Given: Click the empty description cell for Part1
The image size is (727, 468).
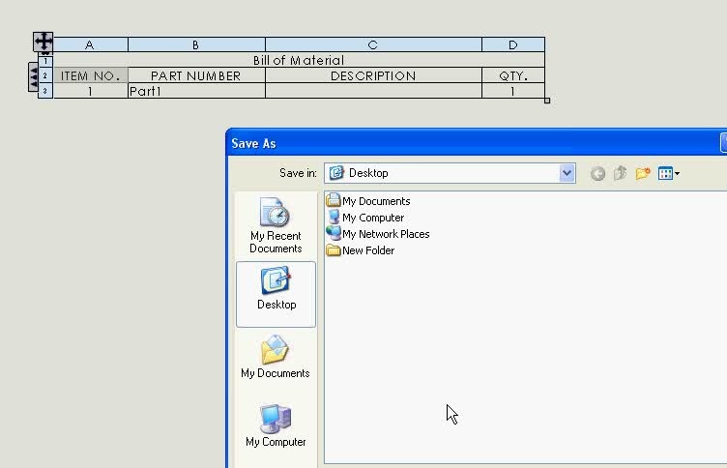Looking at the screenshot, I should pyautogui.click(x=373, y=91).
